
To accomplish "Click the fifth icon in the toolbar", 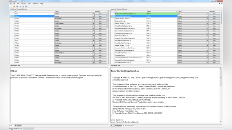I will (x=23, y=6).
